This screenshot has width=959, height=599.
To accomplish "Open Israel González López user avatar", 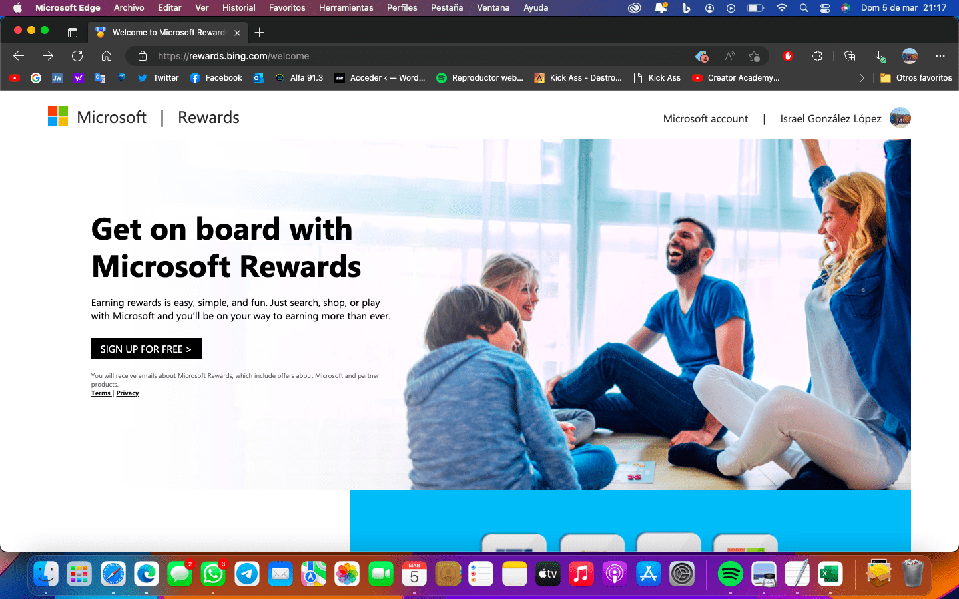I will click(x=900, y=118).
